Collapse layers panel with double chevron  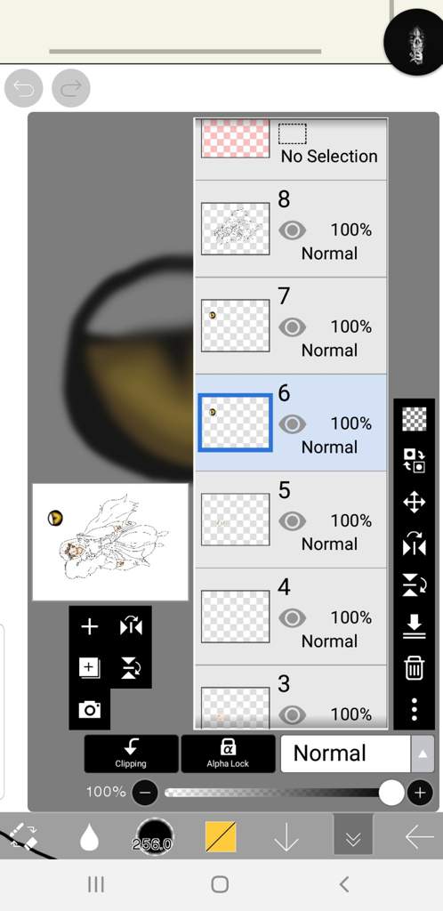pyautogui.click(x=353, y=837)
